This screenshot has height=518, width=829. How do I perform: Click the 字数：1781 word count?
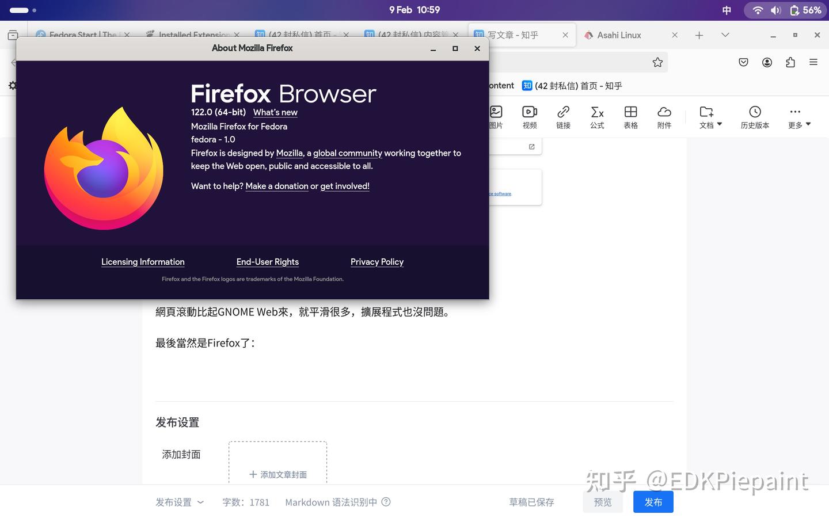click(246, 502)
